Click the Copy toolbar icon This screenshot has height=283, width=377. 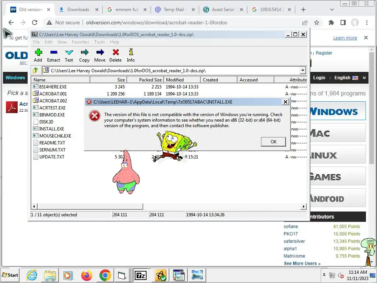click(84, 56)
